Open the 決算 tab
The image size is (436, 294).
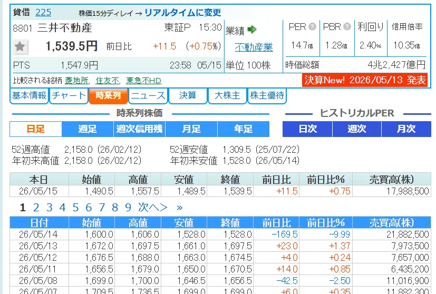[188, 95]
